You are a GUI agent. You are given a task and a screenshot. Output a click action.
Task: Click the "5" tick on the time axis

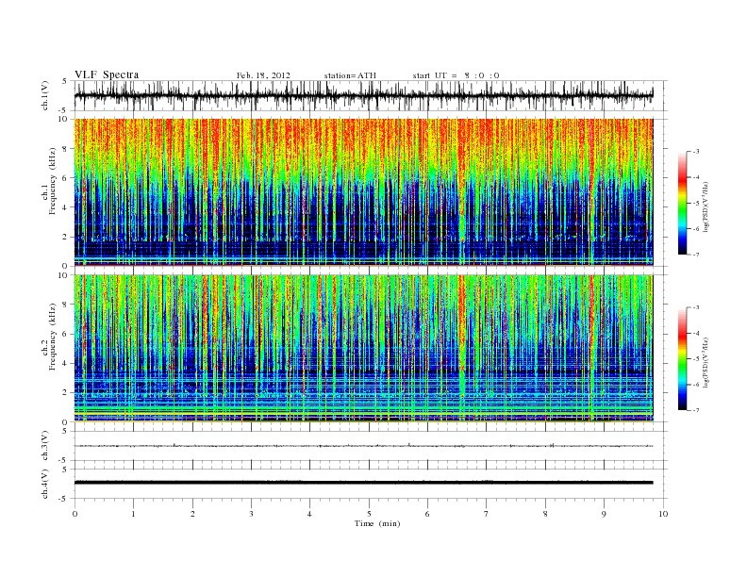pyautogui.click(x=369, y=514)
